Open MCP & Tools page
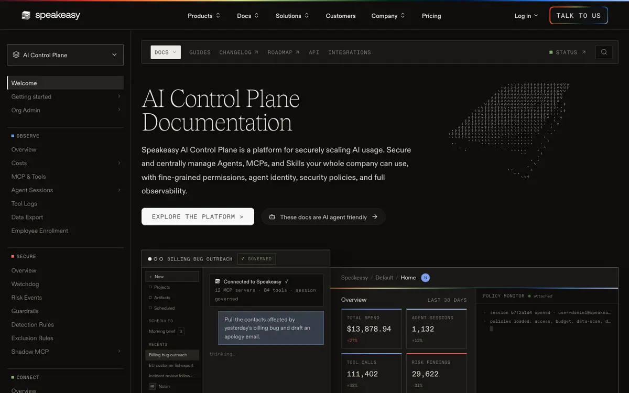Image resolution: width=629 pixels, height=393 pixels. 29,177
